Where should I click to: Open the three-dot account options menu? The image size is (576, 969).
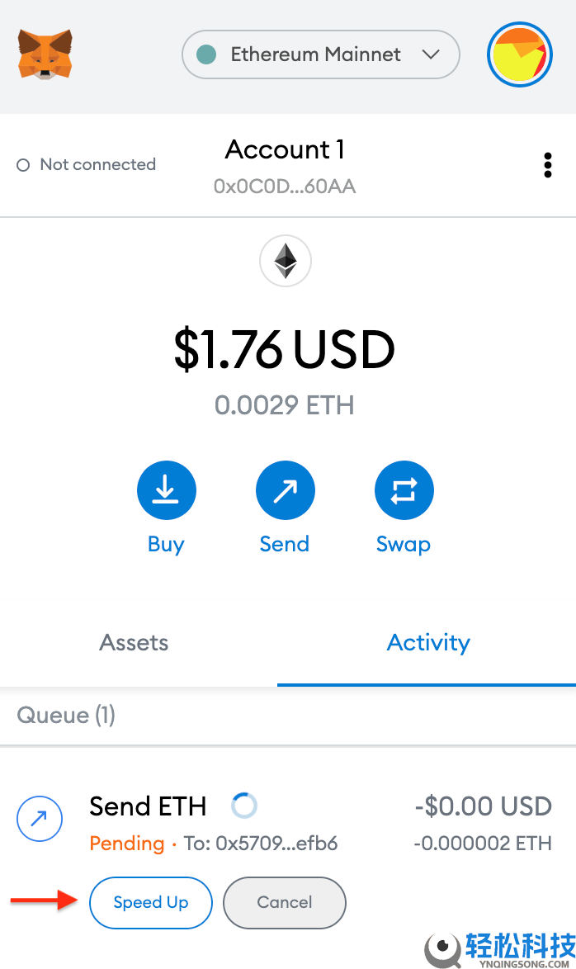click(x=547, y=165)
